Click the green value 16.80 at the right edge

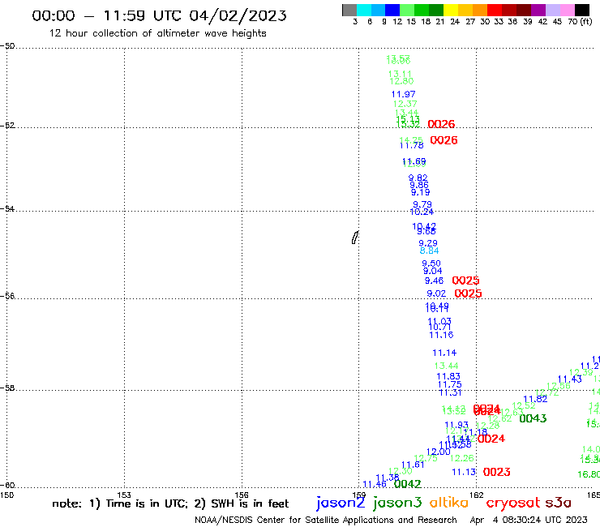tap(589, 474)
